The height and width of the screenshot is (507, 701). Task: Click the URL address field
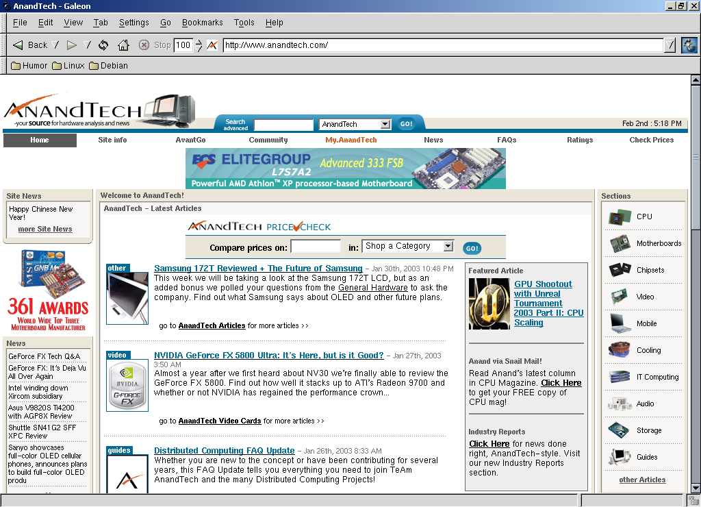443,45
